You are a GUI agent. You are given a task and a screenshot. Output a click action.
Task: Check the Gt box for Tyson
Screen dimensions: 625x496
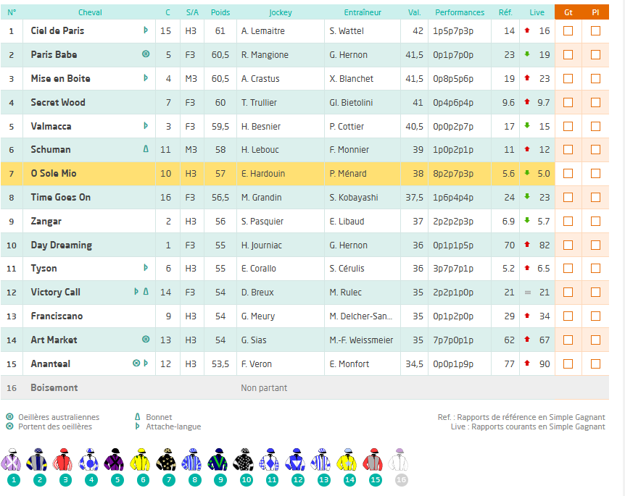tap(568, 269)
